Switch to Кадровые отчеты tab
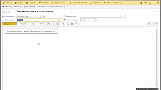The width and height of the screenshot is (161, 90). (27, 6)
